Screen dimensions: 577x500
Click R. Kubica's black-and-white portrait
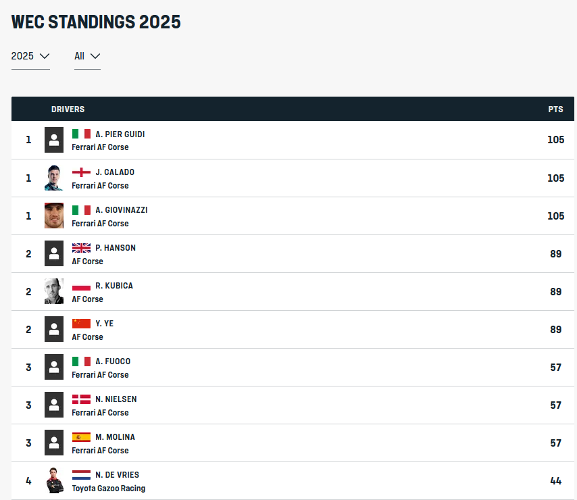click(54, 291)
